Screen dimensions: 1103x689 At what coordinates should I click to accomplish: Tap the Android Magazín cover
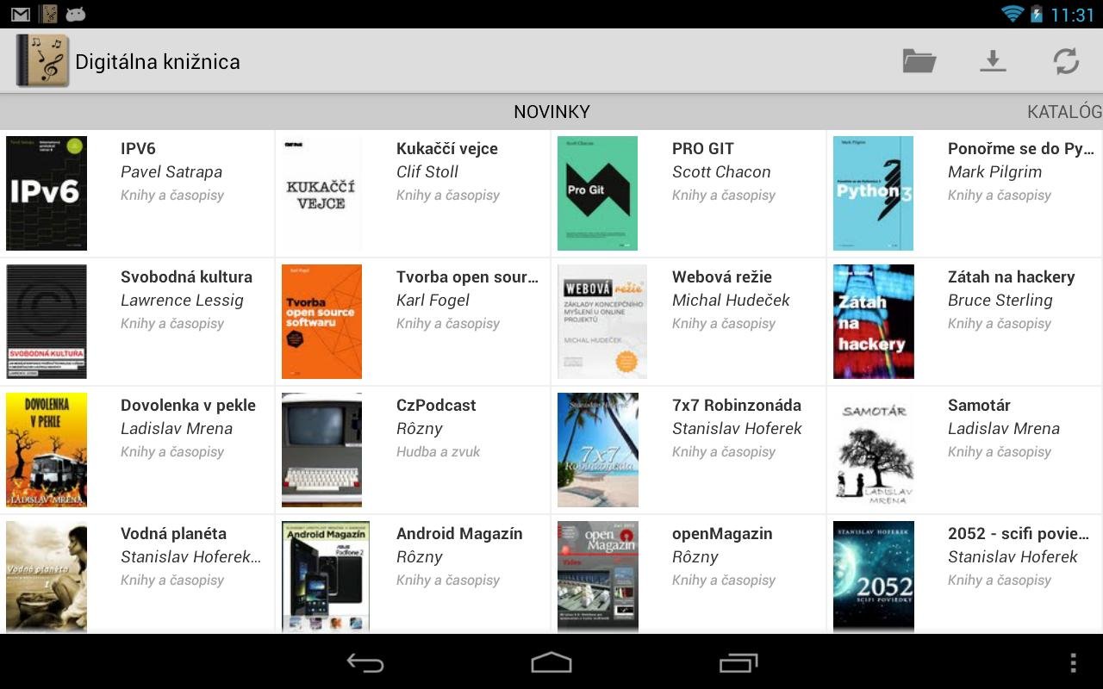pyautogui.click(x=326, y=577)
